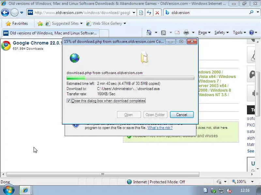This screenshot has width=261, height=195.
Task: Click the Google Chrome 22.0 page heading
Action: pyautogui.click(x=37, y=43)
